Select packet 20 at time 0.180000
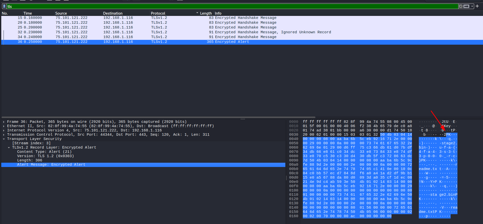483x224 pixels. pos(242,23)
